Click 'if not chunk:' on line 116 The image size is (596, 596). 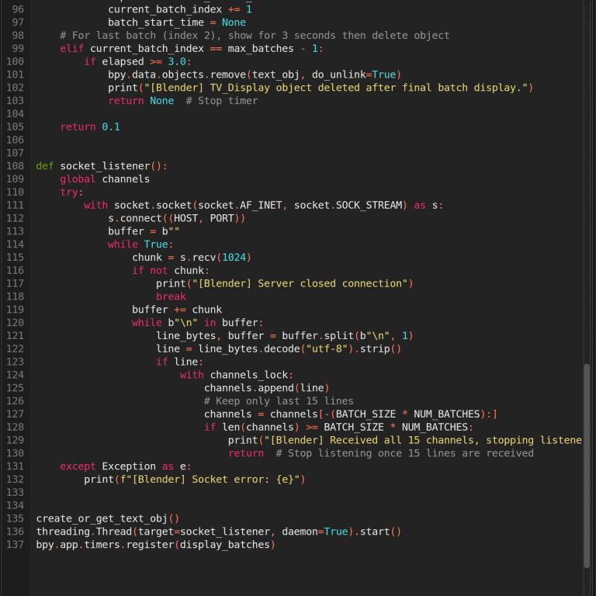171,270
